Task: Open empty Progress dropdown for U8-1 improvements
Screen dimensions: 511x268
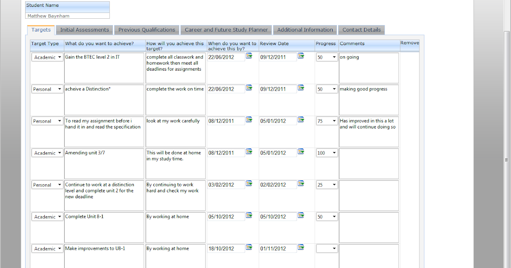Action: (x=327, y=248)
